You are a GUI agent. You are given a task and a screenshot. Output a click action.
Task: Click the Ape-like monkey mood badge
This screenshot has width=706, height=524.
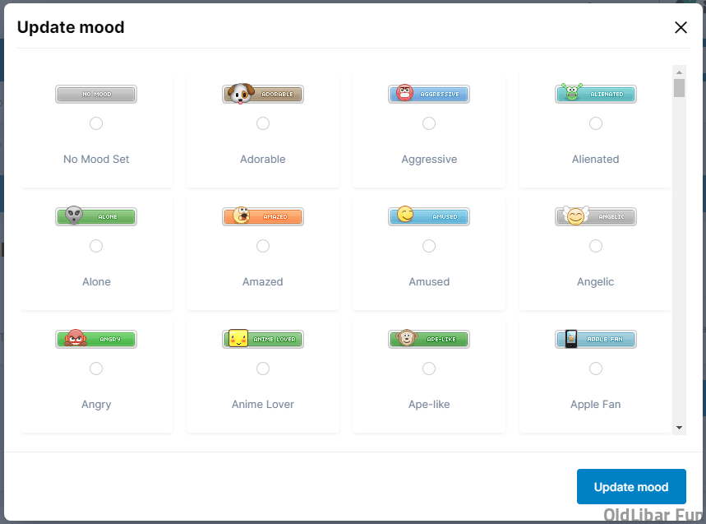coord(429,339)
